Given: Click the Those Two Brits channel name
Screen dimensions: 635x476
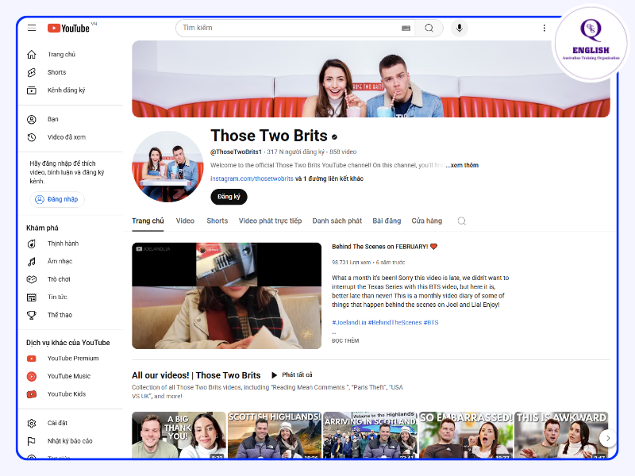Looking at the screenshot, I should (x=269, y=136).
